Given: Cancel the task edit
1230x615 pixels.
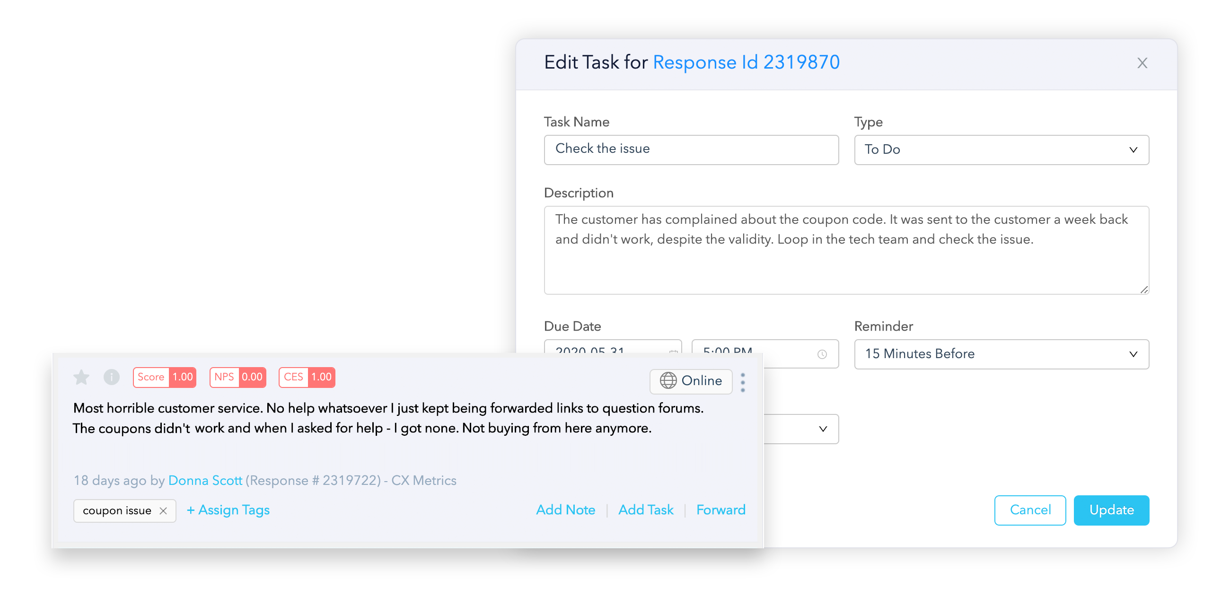Looking at the screenshot, I should coord(1030,510).
